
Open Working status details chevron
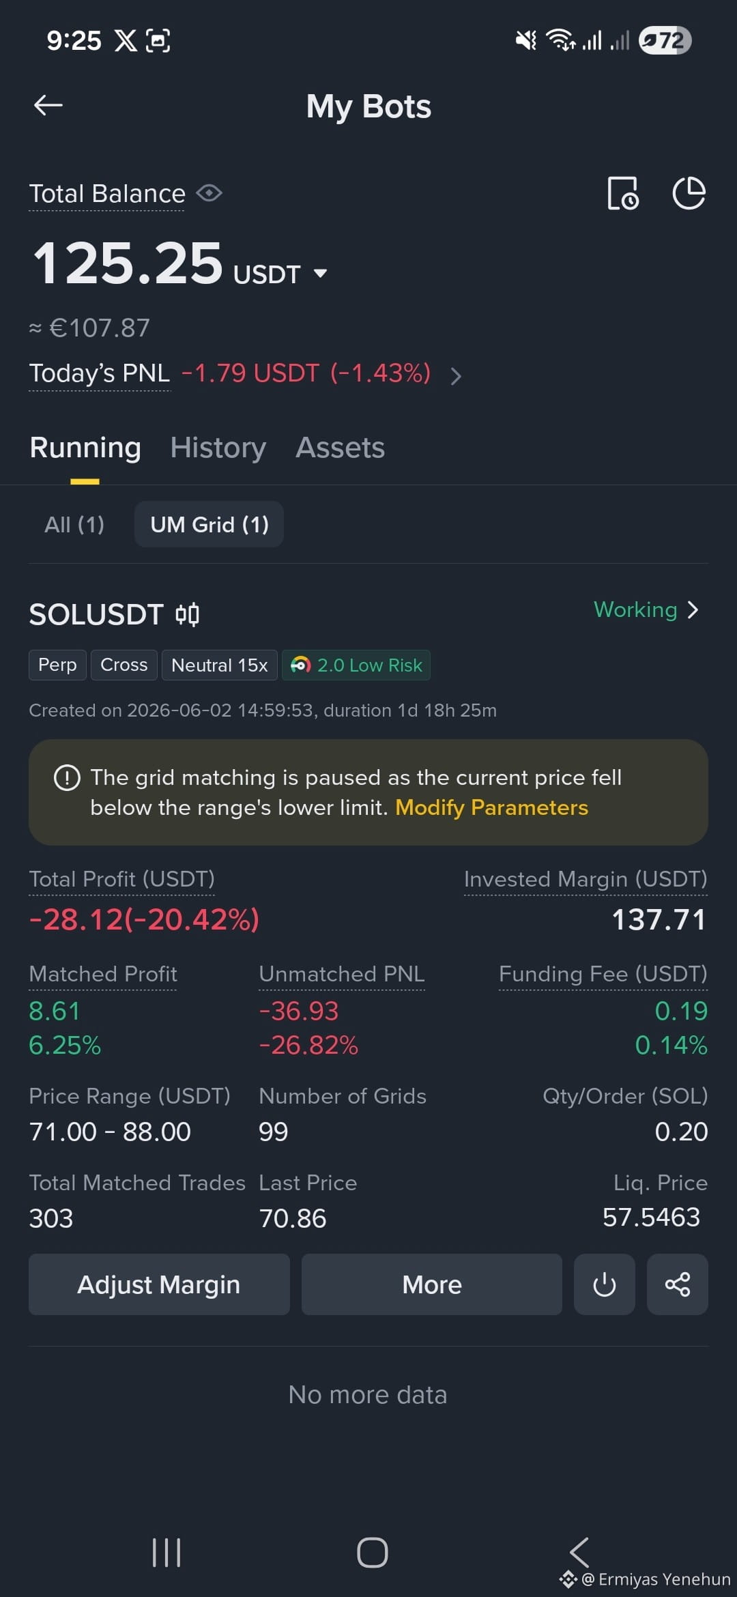click(693, 609)
